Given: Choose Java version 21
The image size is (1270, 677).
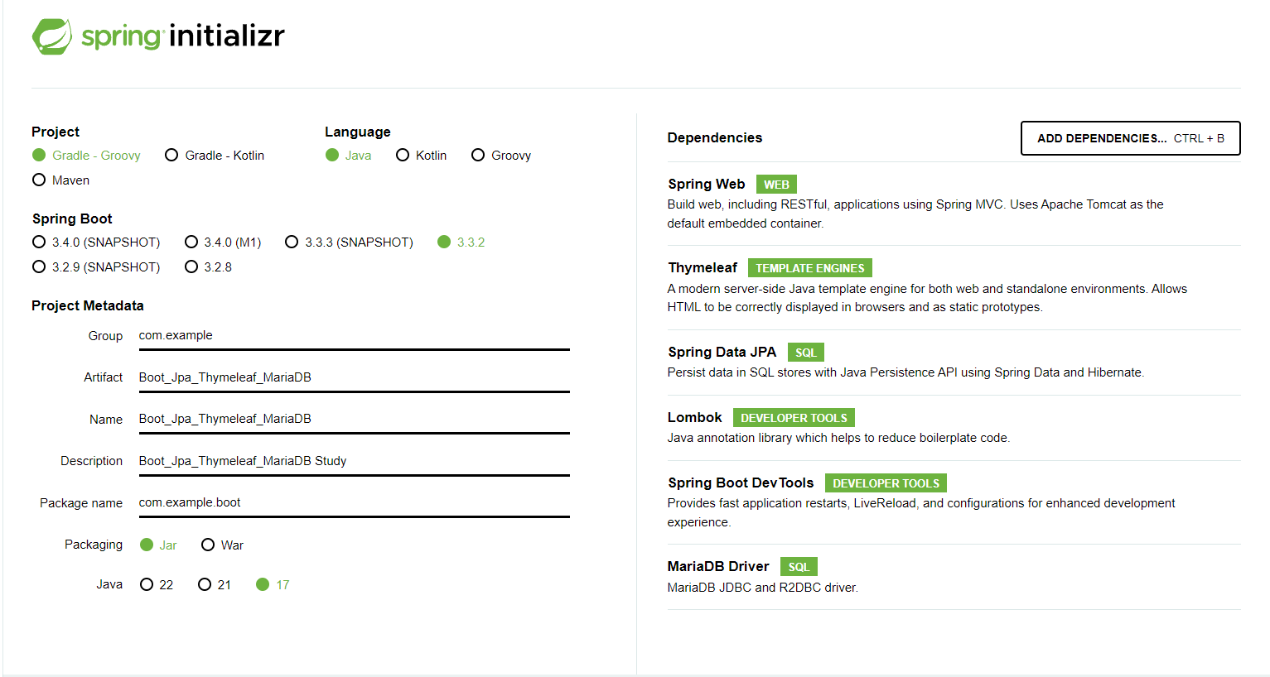Looking at the screenshot, I should click(x=215, y=584).
